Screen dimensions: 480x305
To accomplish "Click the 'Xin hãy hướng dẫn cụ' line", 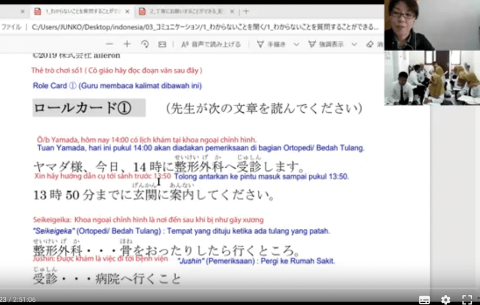I will click(x=102, y=176).
